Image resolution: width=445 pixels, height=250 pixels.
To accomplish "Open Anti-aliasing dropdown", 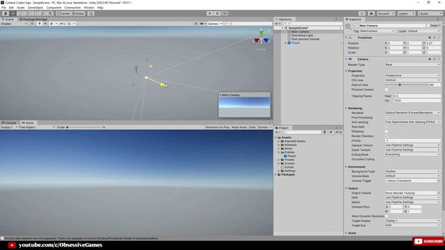I will click(x=412, y=122).
